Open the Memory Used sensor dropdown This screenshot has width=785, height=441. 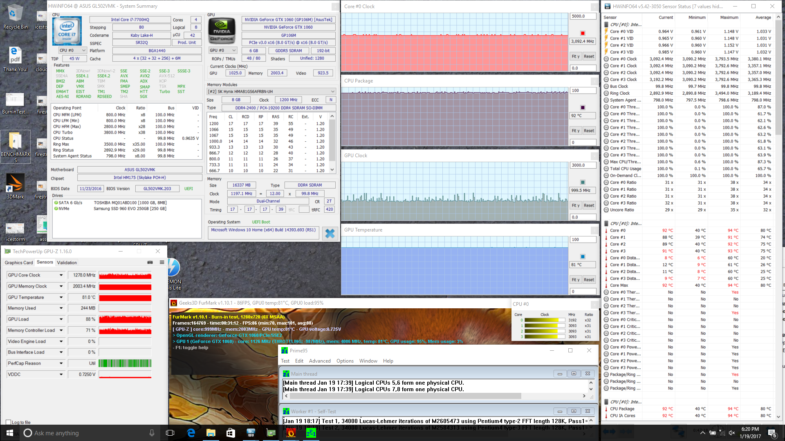[x=61, y=308]
